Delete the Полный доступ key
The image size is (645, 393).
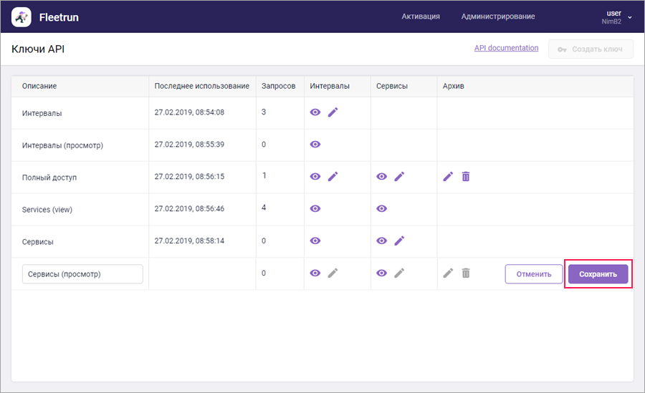[x=466, y=176]
